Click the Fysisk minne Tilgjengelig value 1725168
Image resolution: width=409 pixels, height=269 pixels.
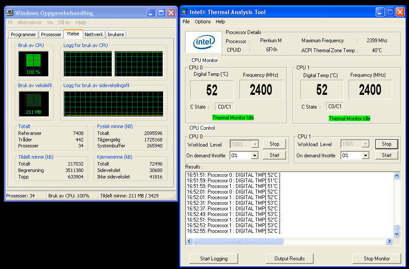click(x=153, y=140)
